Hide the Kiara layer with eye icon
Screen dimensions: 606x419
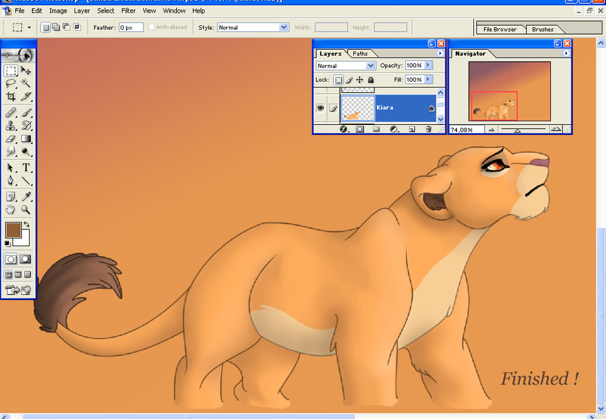(321, 108)
